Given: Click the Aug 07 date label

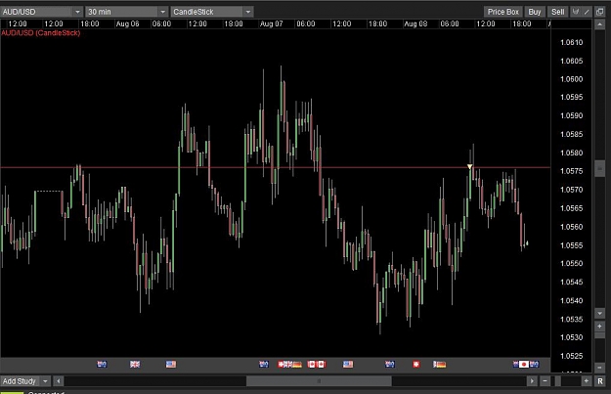Looking at the screenshot, I should click(271, 23).
